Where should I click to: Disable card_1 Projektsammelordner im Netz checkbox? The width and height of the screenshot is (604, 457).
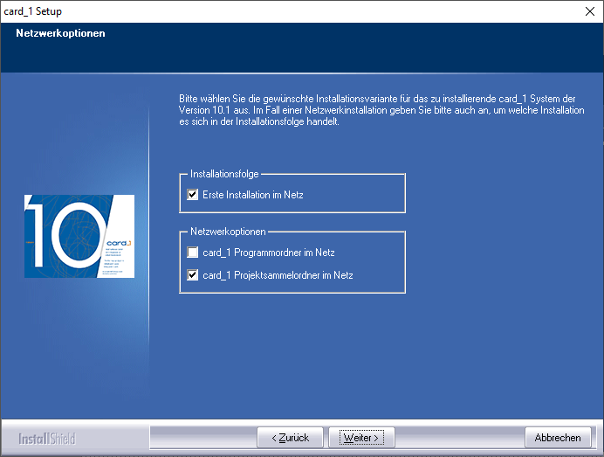193,275
